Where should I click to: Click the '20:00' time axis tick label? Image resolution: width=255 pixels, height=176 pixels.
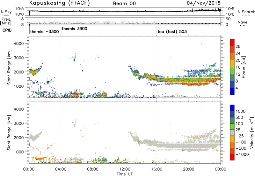(x=189, y=169)
